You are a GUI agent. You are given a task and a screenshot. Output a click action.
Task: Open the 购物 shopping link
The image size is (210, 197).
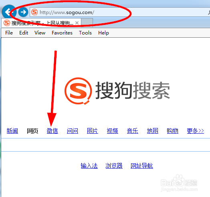tap(172, 131)
